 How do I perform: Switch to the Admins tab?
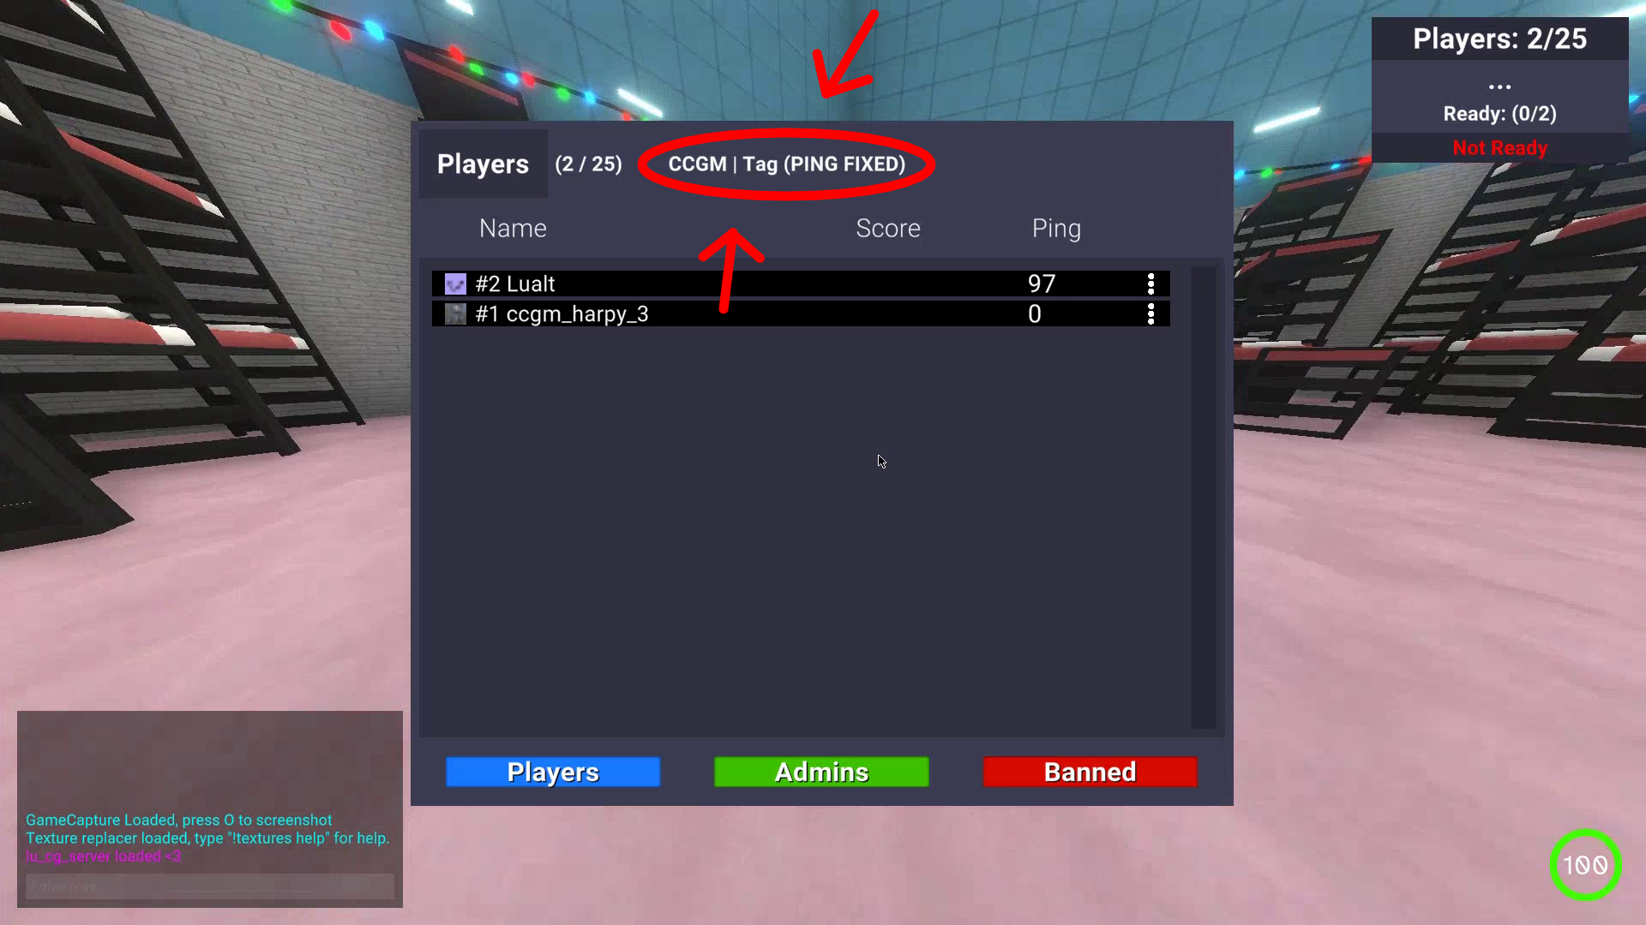820,772
